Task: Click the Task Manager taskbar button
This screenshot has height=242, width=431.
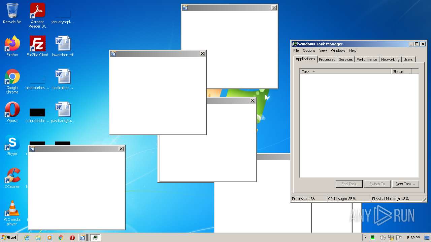Action: (95, 238)
